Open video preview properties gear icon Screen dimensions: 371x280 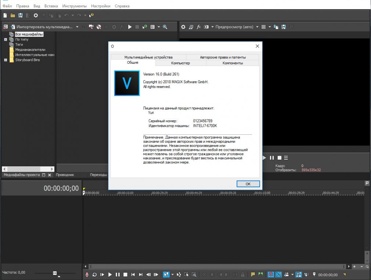coord(183,27)
